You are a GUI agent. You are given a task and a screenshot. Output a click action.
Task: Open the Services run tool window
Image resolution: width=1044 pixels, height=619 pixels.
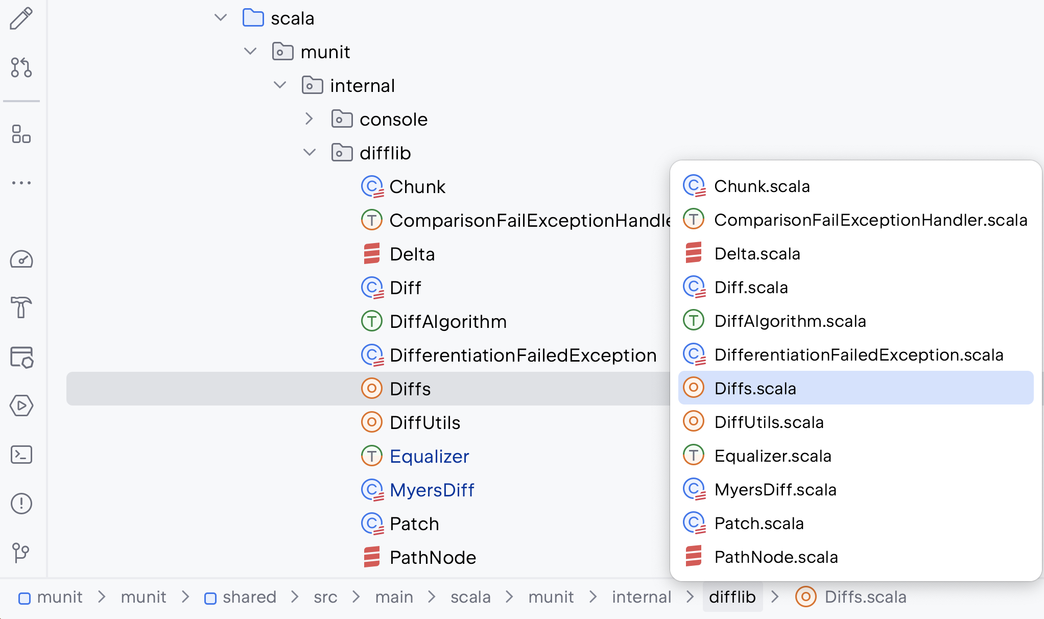click(21, 406)
